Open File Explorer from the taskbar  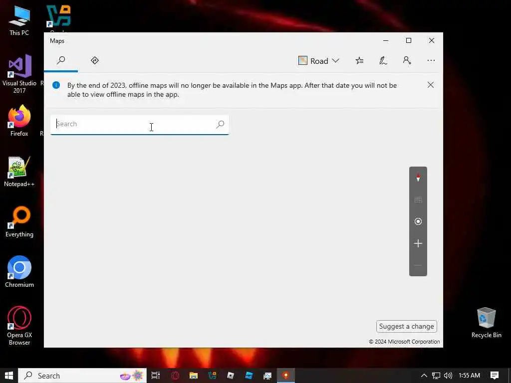194,376
